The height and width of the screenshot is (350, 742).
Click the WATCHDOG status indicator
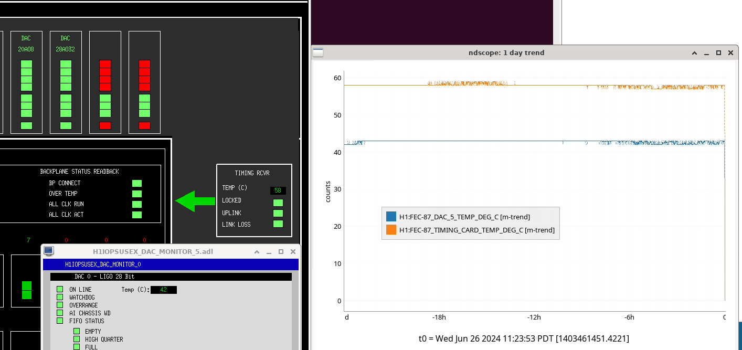60,297
